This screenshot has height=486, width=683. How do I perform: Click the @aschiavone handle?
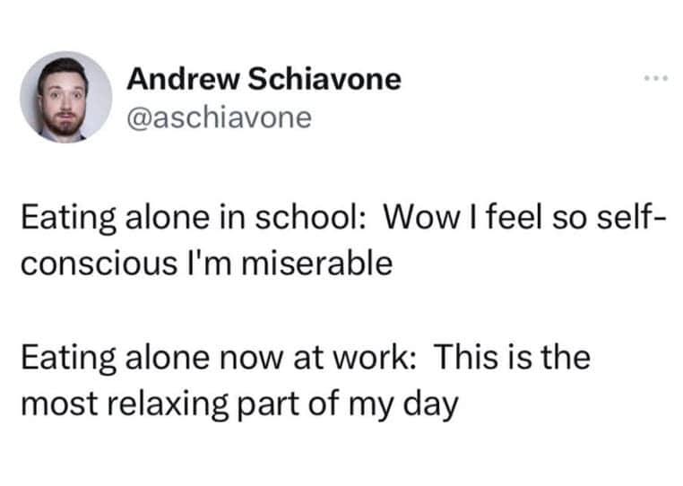tap(219, 118)
